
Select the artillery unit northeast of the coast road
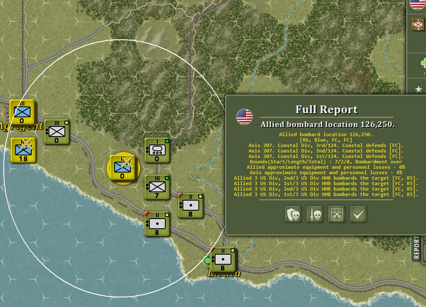click(190, 206)
